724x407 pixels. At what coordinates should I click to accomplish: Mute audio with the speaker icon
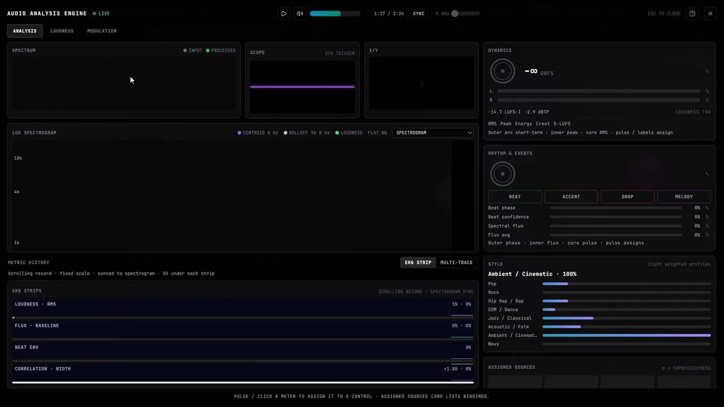(300, 14)
